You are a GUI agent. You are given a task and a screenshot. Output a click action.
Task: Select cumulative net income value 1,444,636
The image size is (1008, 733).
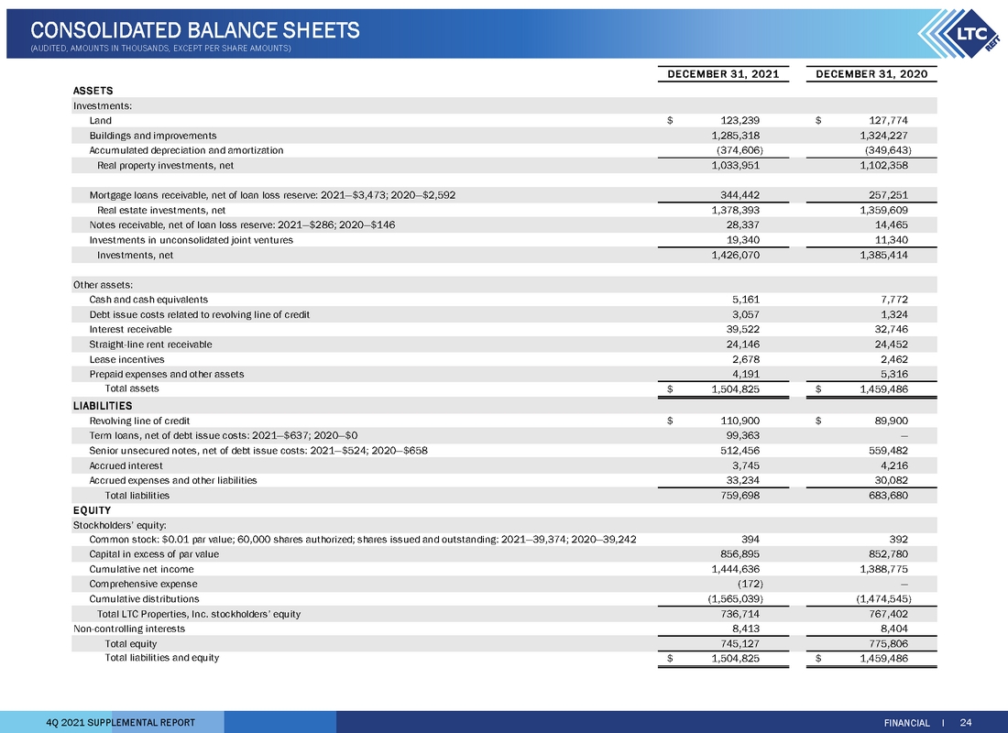736,569
